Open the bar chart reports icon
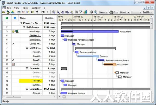Viewport: 156px width, 105px height. click(x=85, y=12)
